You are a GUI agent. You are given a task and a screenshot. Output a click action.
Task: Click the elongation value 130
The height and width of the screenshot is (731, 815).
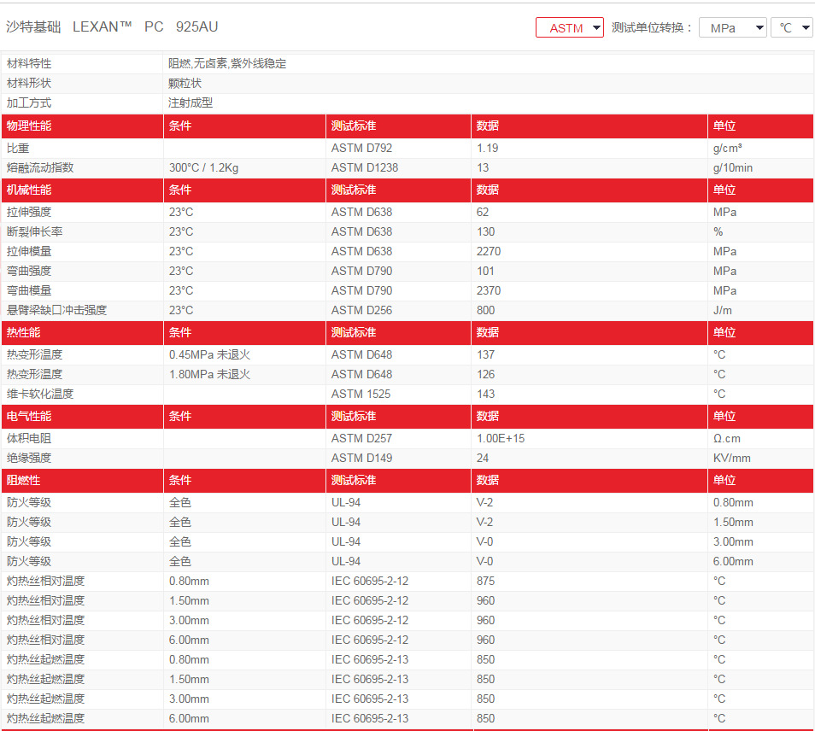[486, 231]
